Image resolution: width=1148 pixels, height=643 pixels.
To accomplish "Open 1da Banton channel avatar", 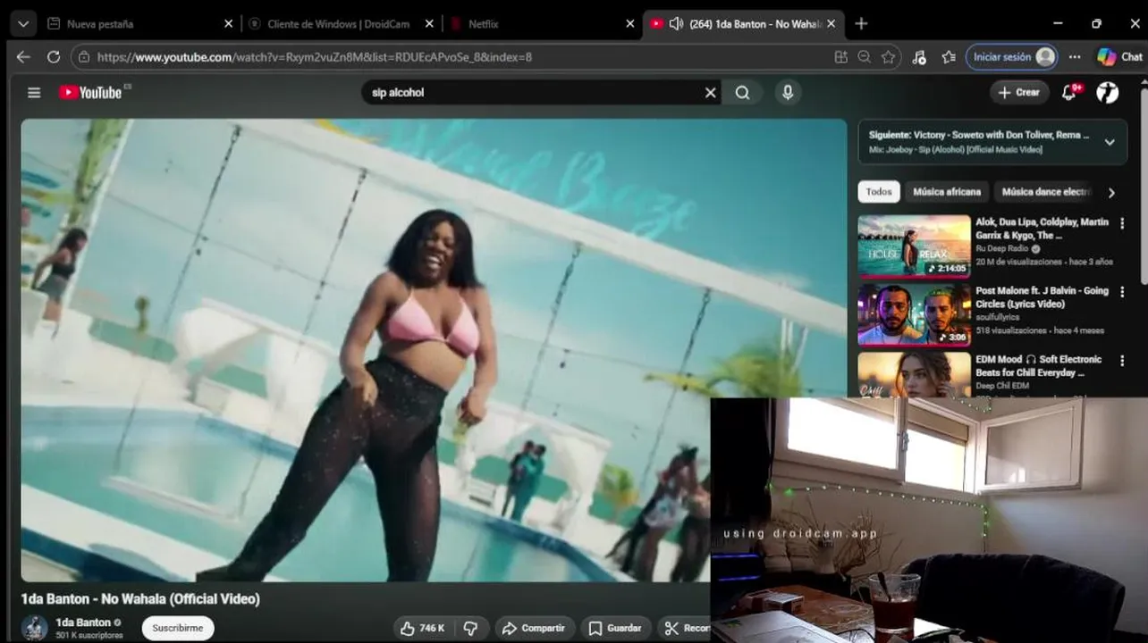I will [x=35, y=628].
